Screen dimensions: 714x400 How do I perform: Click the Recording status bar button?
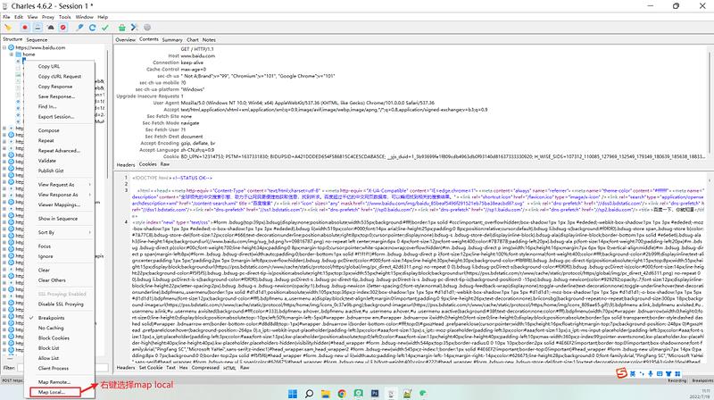(x=677, y=380)
